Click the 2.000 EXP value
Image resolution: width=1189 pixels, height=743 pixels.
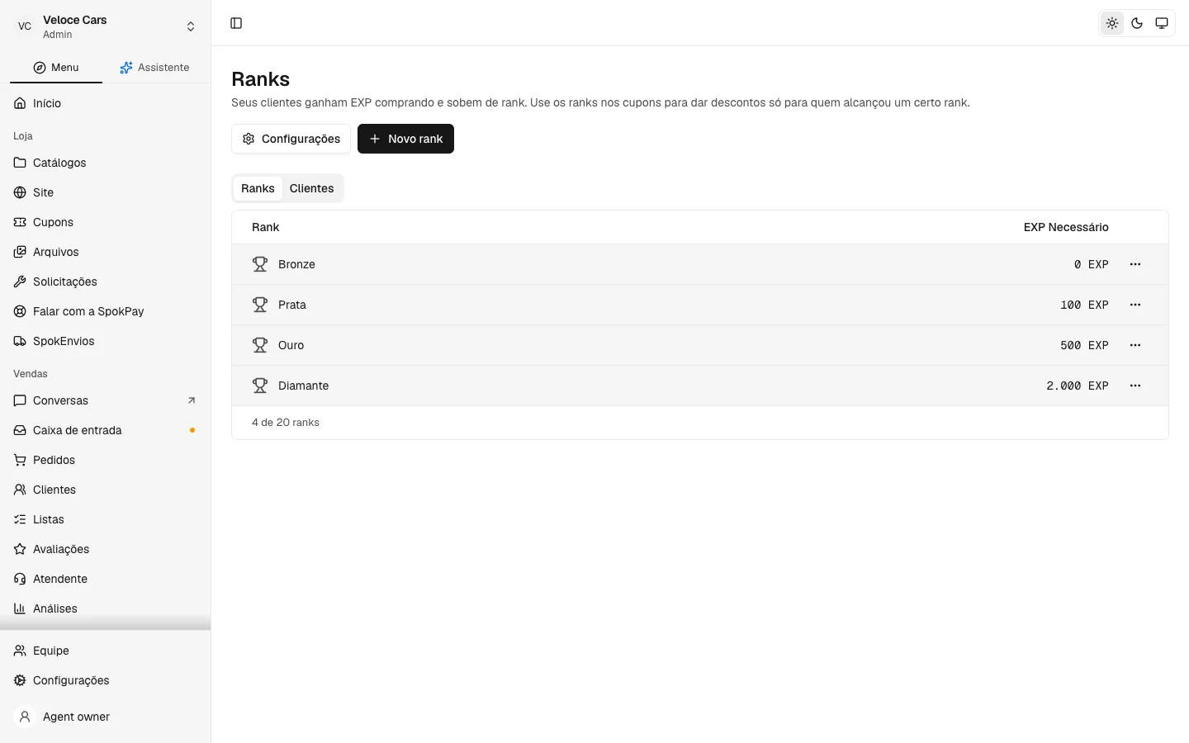(1078, 386)
